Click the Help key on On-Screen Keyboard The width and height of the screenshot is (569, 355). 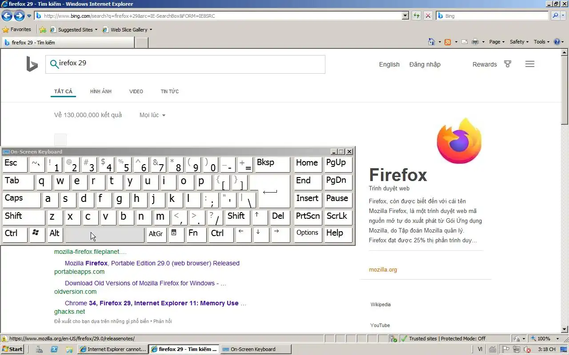click(x=338, y=234)
